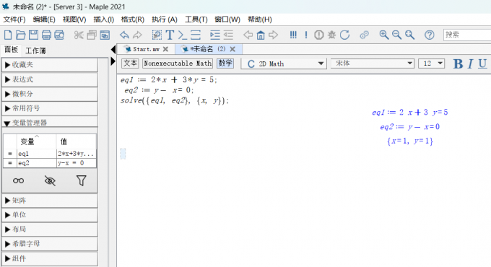
Task: Expand the 组件 palette
Action: coord(50,258)
